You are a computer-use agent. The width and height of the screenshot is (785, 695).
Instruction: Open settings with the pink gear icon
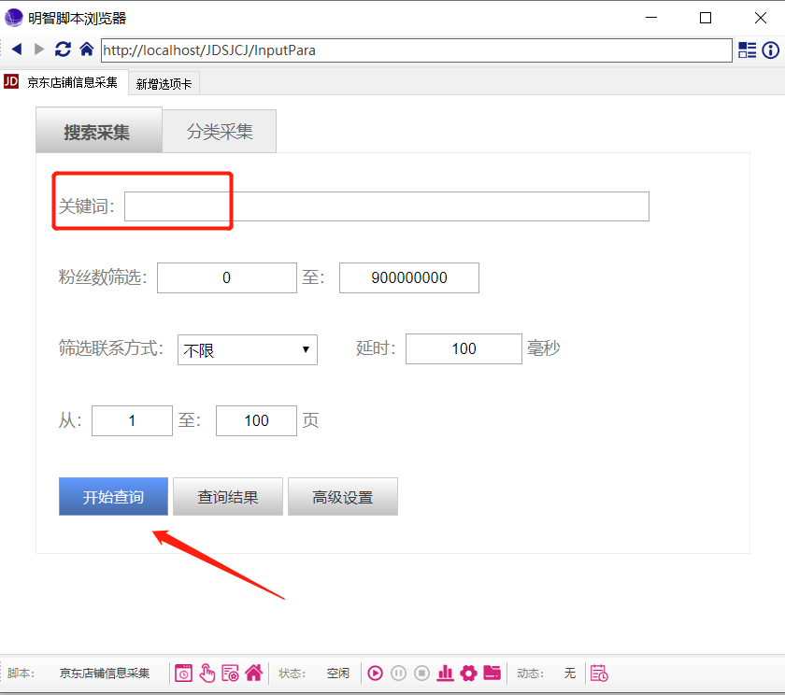tap(468, 674)
